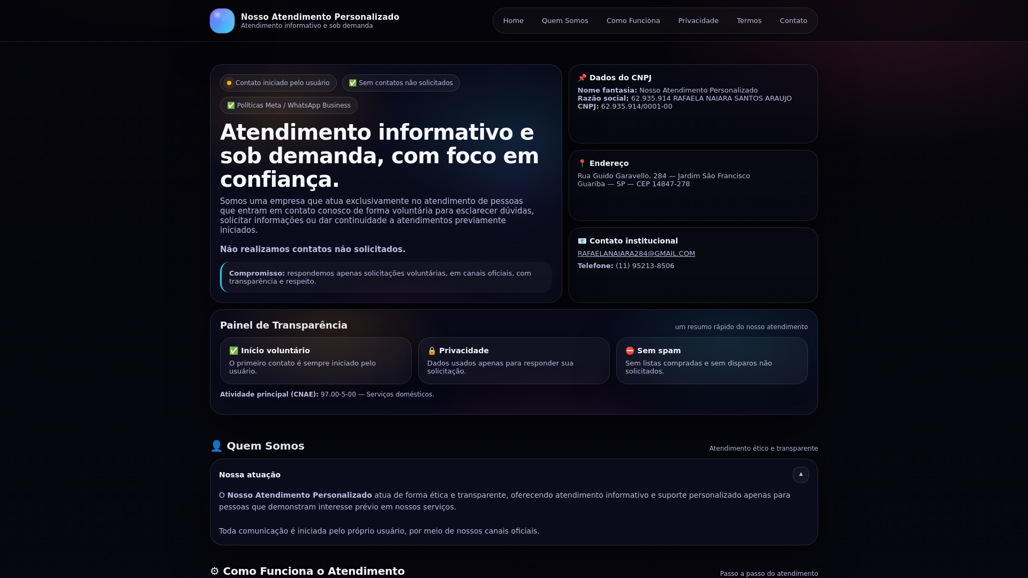Click the RAFAELANAIARA284@GMAIL.COM email link
The image size is (1028, 578).
tap(636, 254)
